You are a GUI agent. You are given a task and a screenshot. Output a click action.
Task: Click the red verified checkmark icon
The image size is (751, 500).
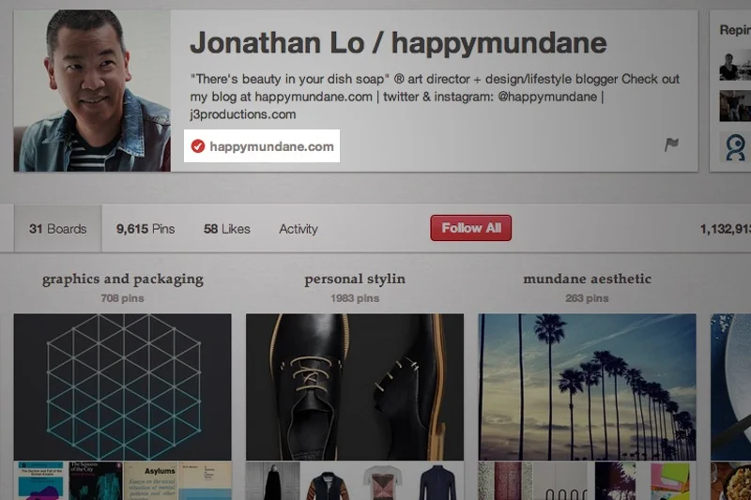(x=198, y=146)
